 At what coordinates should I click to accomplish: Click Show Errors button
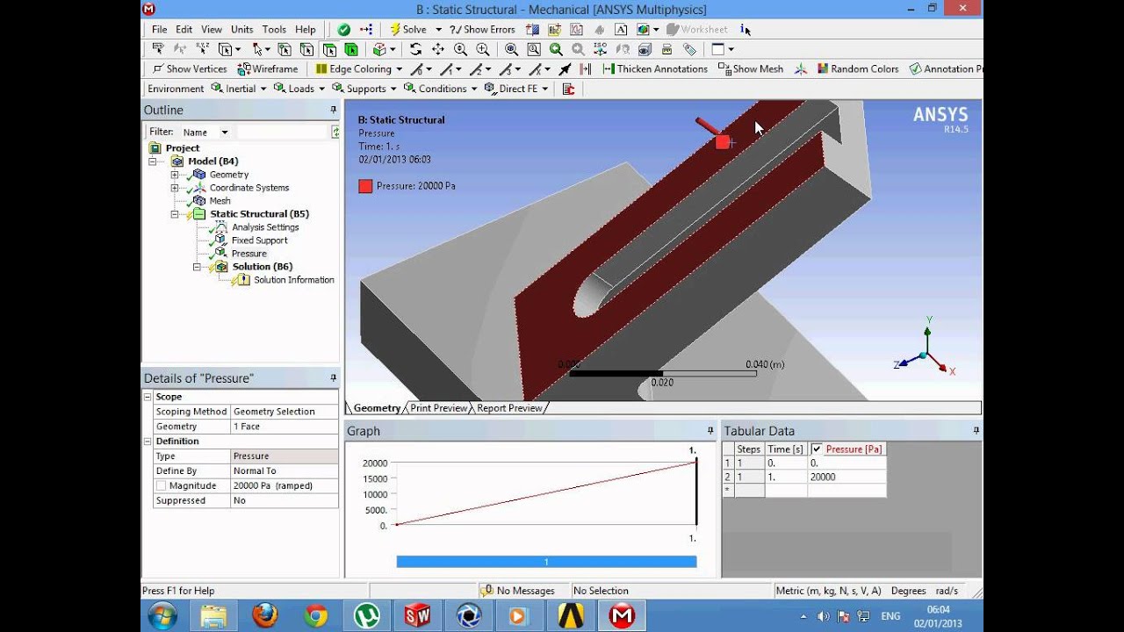point(482,29)
